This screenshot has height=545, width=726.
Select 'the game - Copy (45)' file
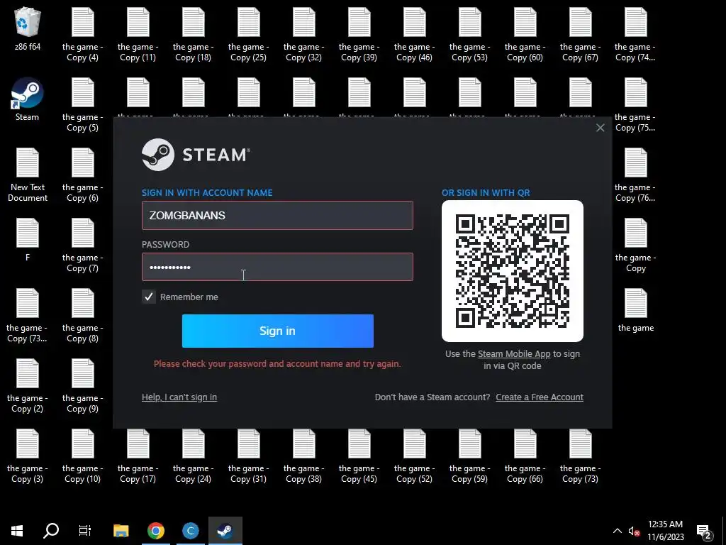pos(359,456)
